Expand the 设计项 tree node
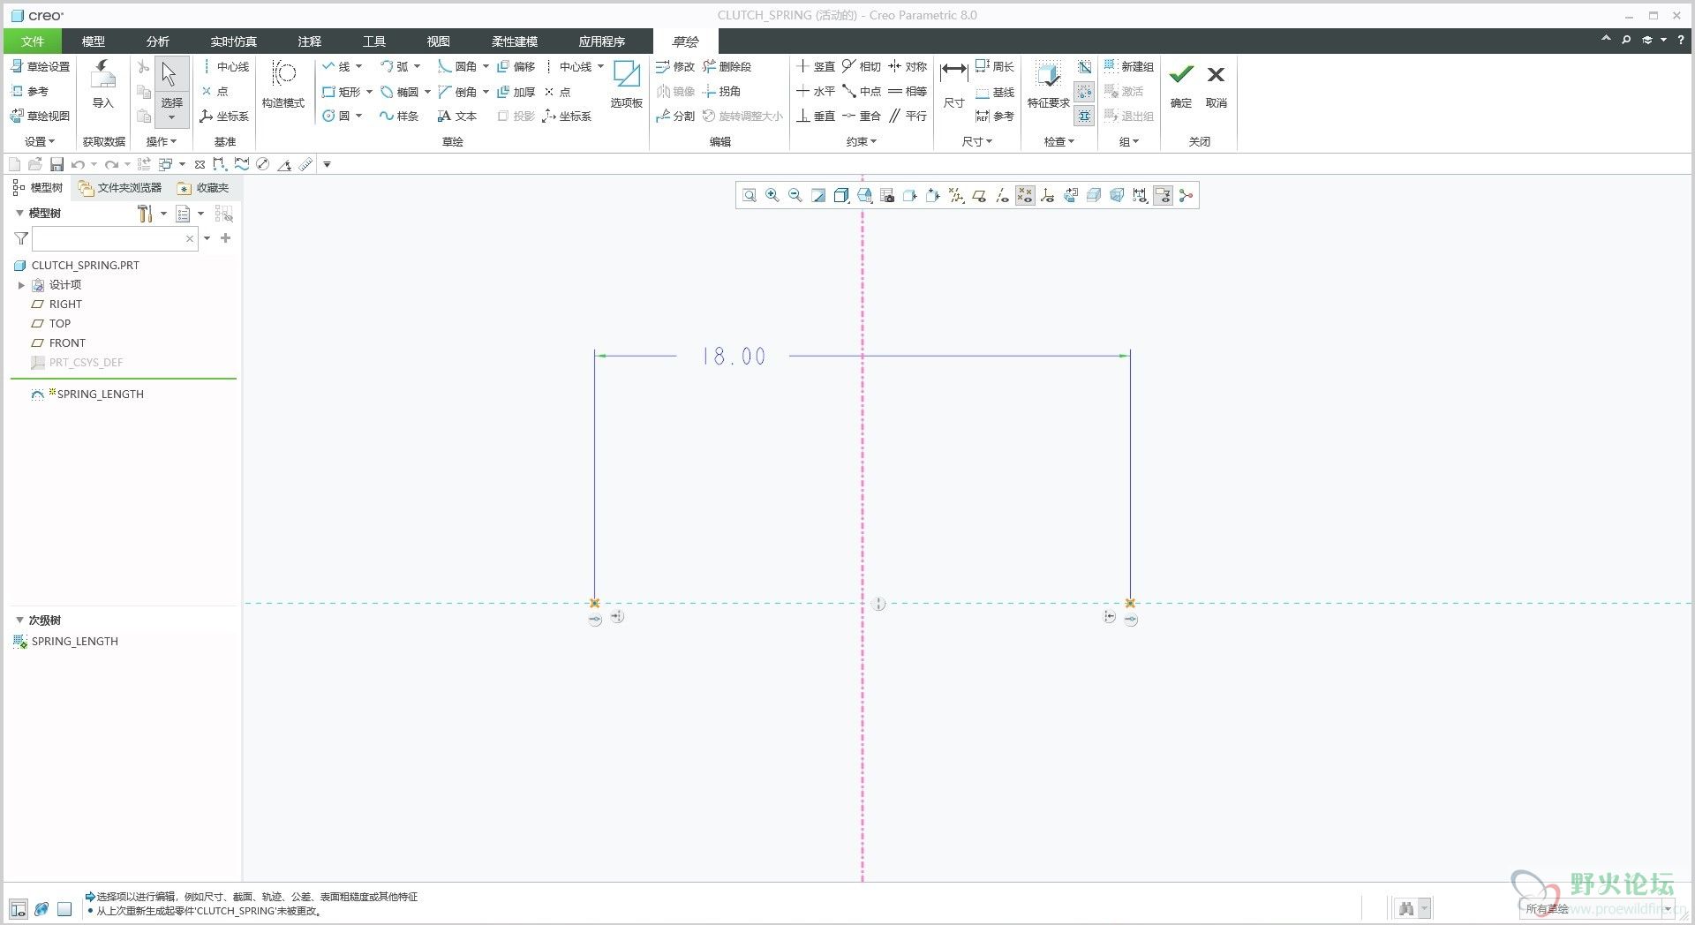This screenshot has width=1695, height=925. coord(21,285)
